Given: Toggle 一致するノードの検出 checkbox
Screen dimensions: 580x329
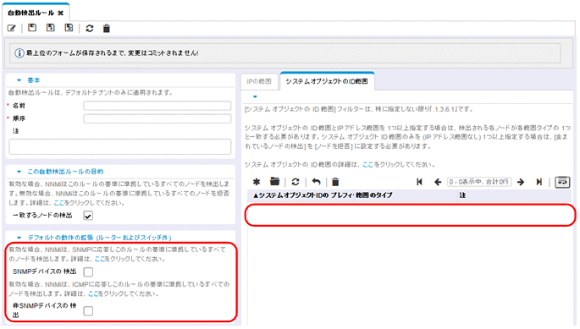Looking at the screenshot, I should click(x=88, y=216).
